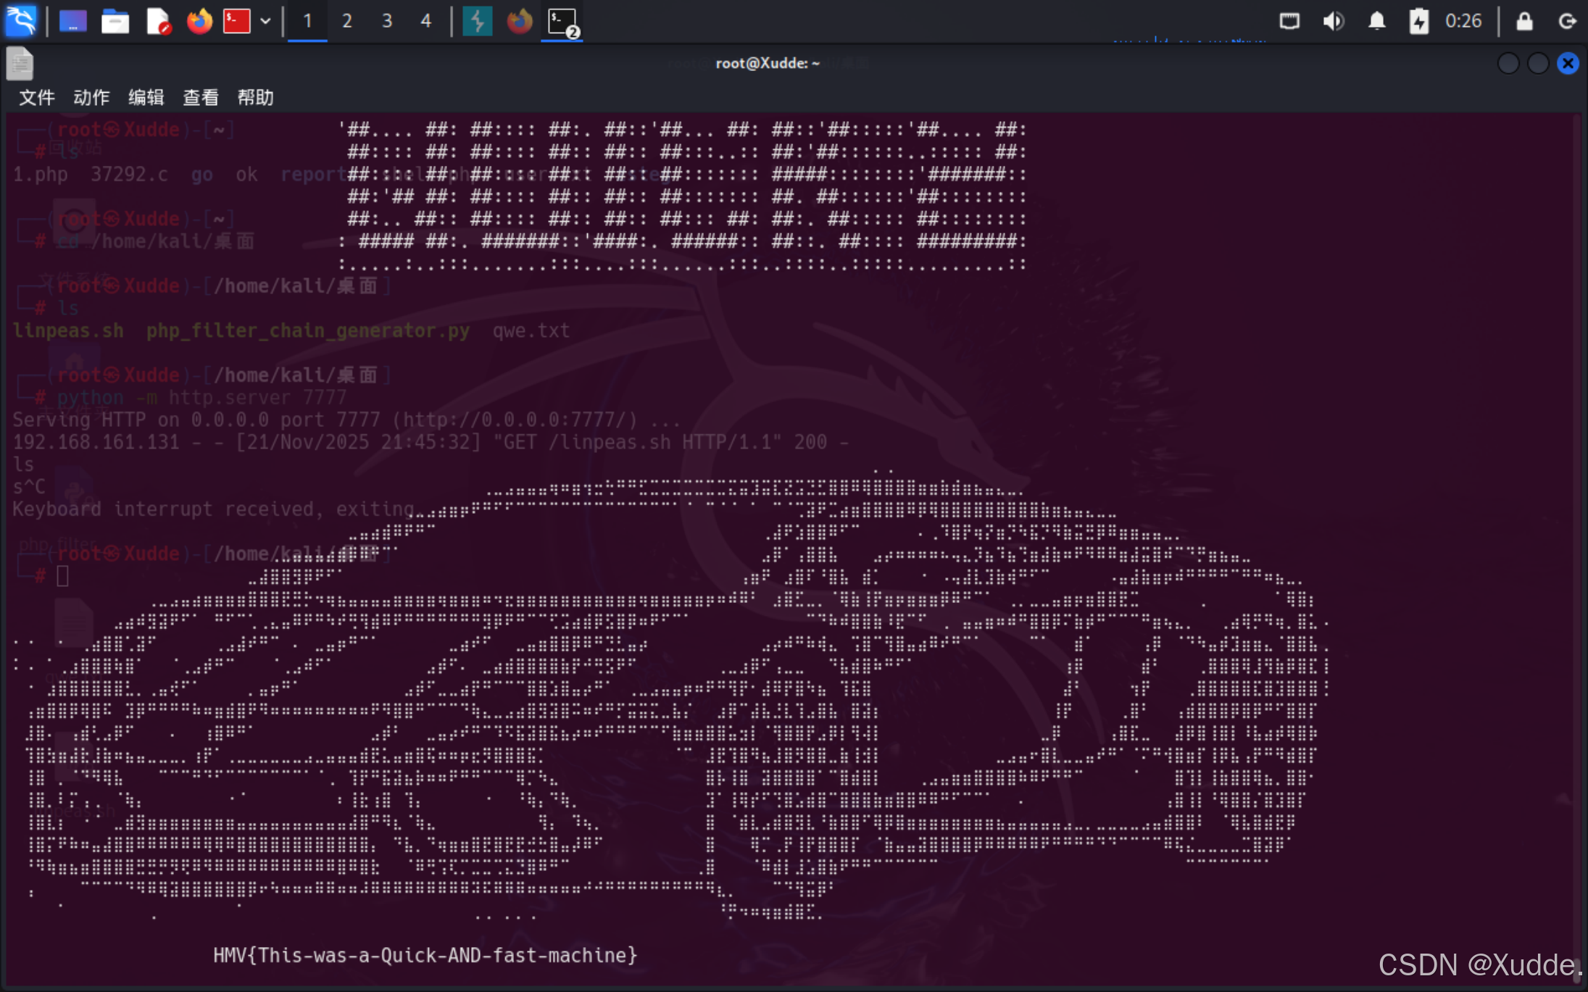The image size is (1588, 992).
Task: Open the notifications bell icon
Action: 1376,21
